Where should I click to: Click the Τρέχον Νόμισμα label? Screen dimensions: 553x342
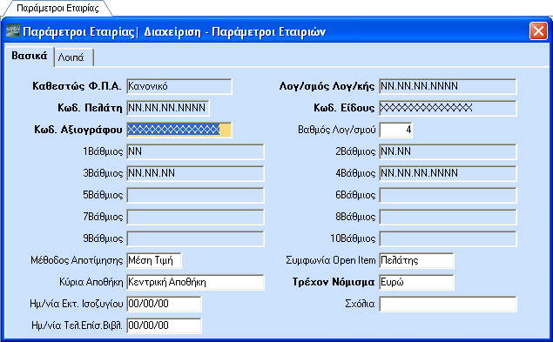334,282
